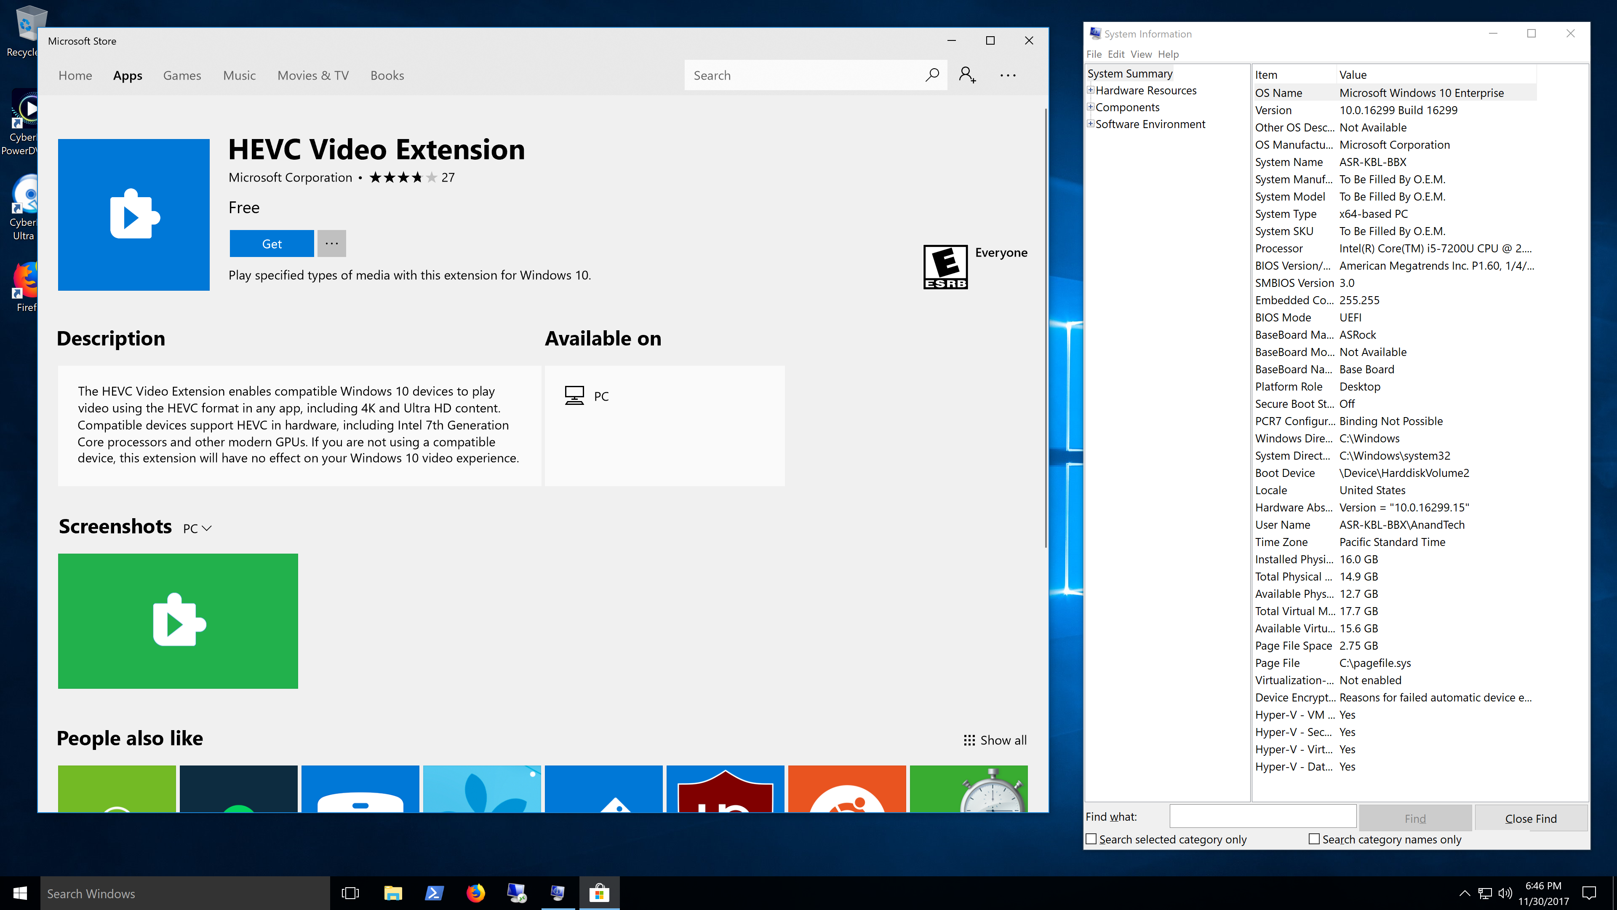Viewport: 1617px width, 910px height.
Task: Click the Screenshots PC dropdown selector
Action: (197, 528)
